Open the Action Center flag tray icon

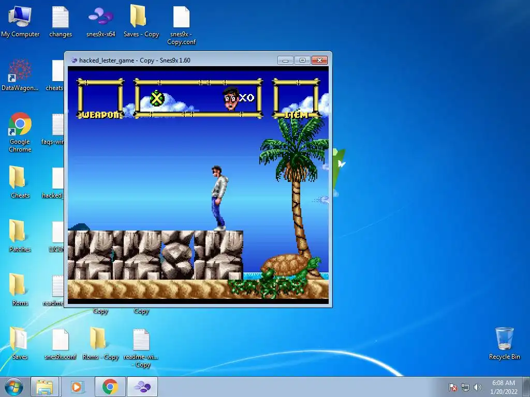(x=453, y=387)
